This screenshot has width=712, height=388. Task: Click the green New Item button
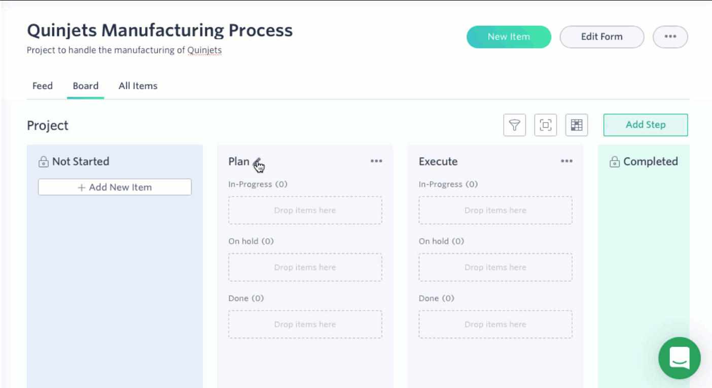click(509, 37)
